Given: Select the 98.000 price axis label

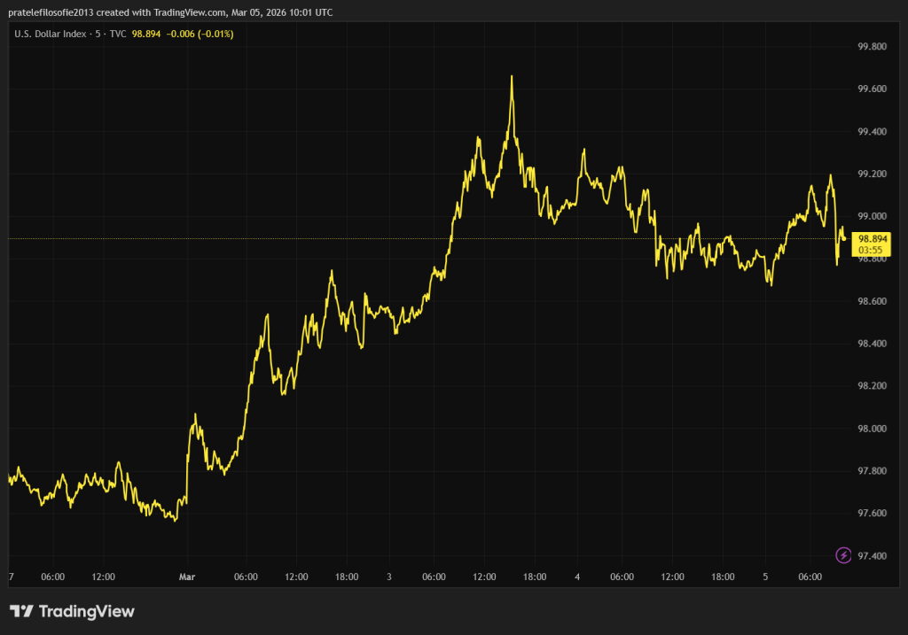Looking at the screenshot, I should [x=873, y=429].
